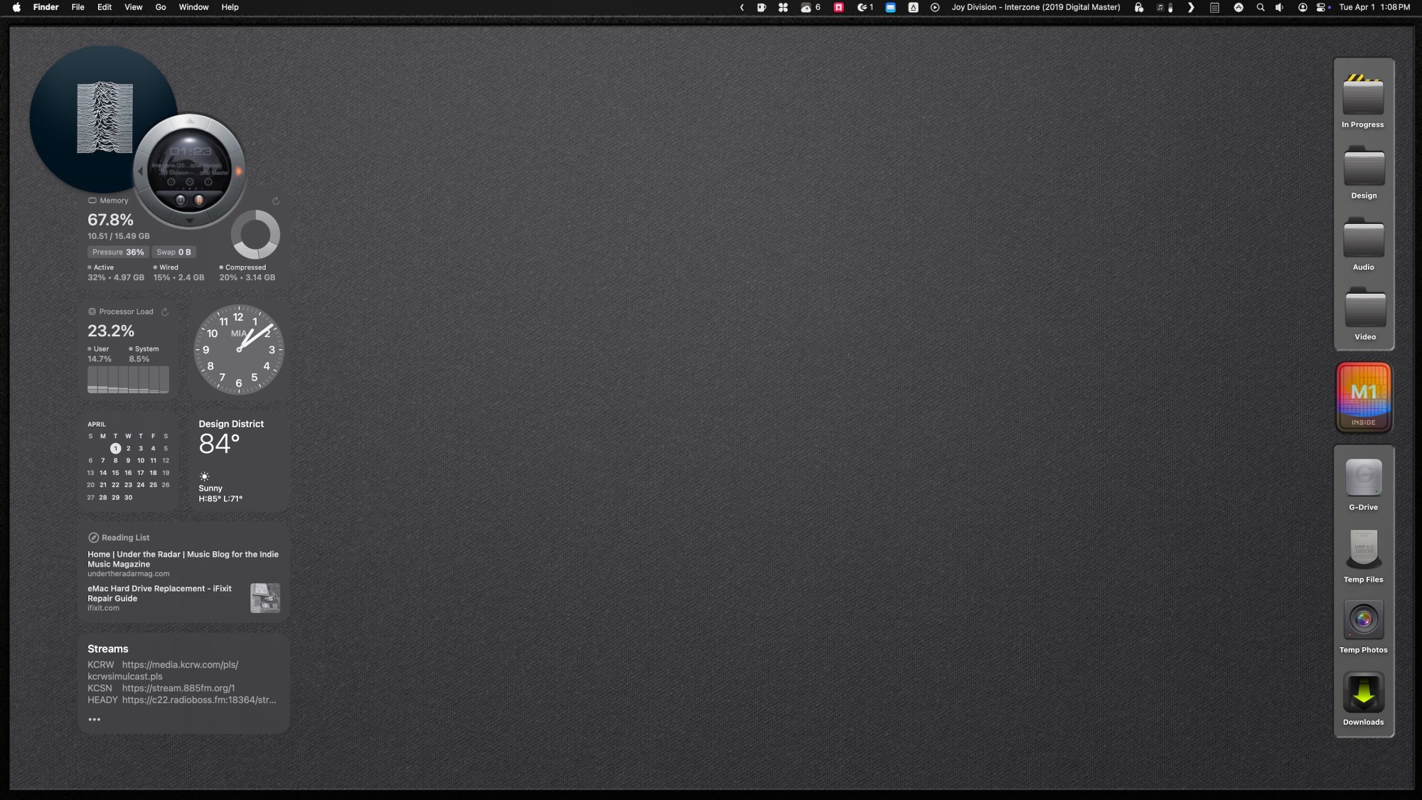
Task: Expand the Streams note ellipsis
Action: tap(94, 720)
